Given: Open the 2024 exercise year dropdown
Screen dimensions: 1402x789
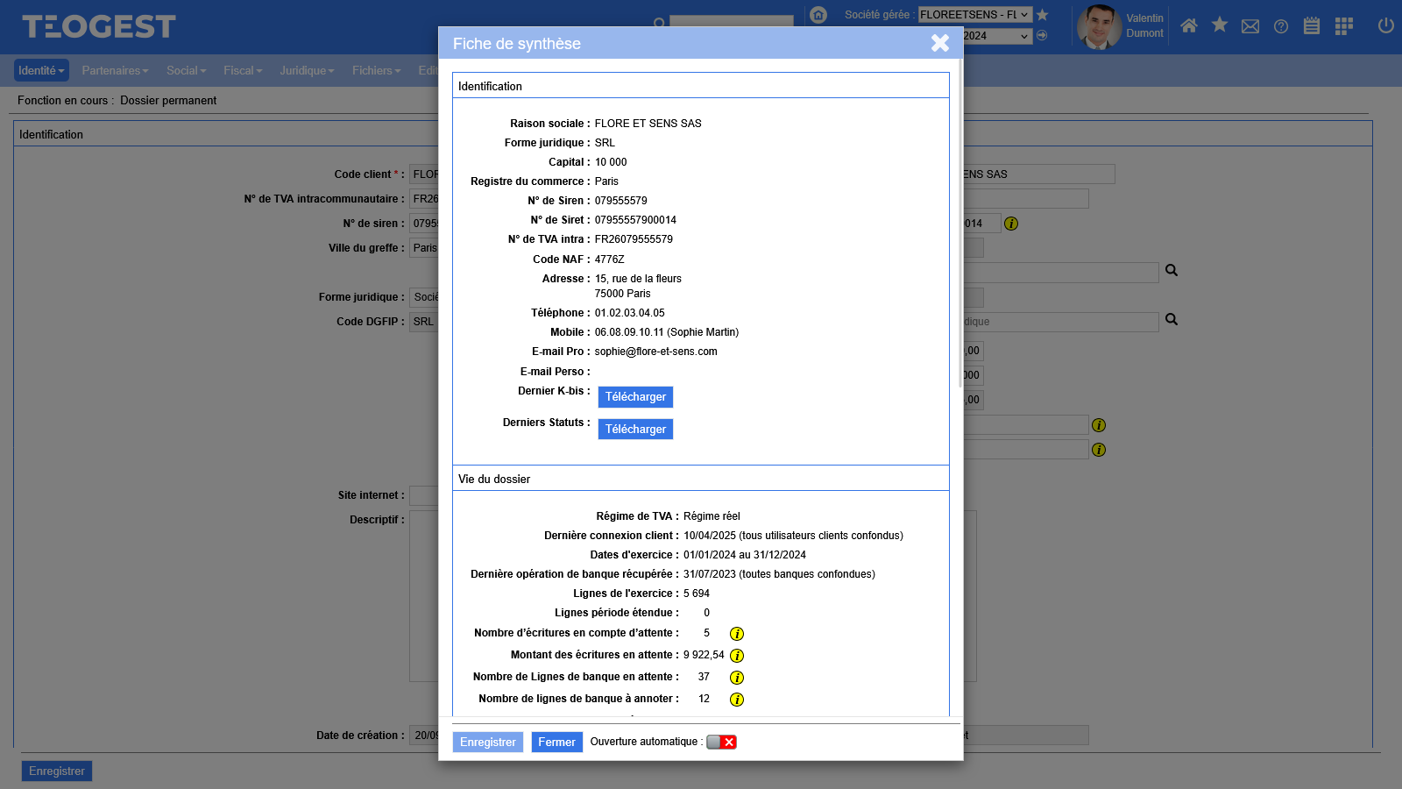Looking at the screenshot, I should 996,36.
